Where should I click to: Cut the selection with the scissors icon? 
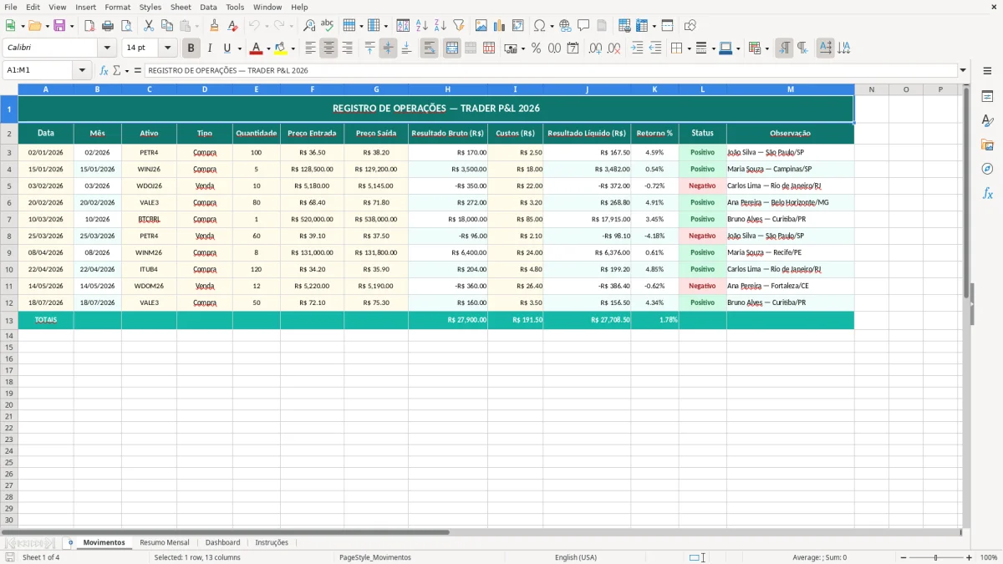(x=149, y=26)
